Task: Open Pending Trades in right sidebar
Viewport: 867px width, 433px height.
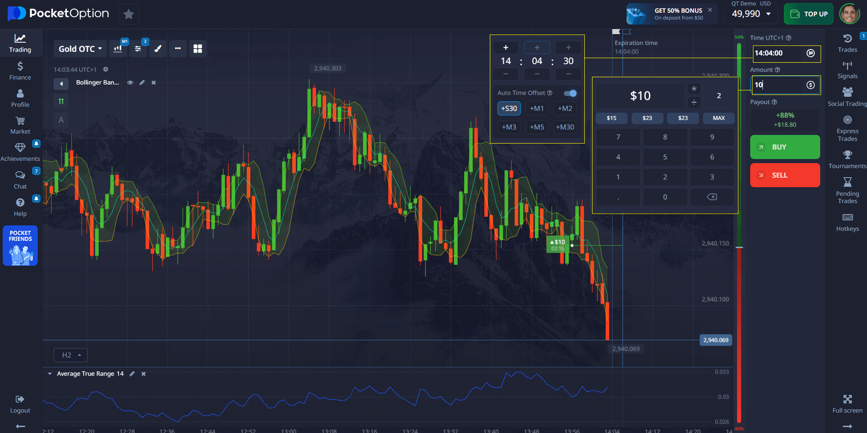Action: click(847, 190)
